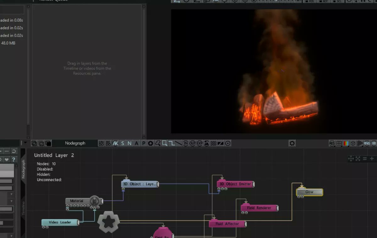Click the fit-to-view expand arrows icon
The height and width of the screenshot is (238, 377).
358,159
